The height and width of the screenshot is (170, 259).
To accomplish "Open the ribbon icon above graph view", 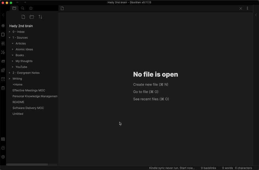I will click(3, 44).
